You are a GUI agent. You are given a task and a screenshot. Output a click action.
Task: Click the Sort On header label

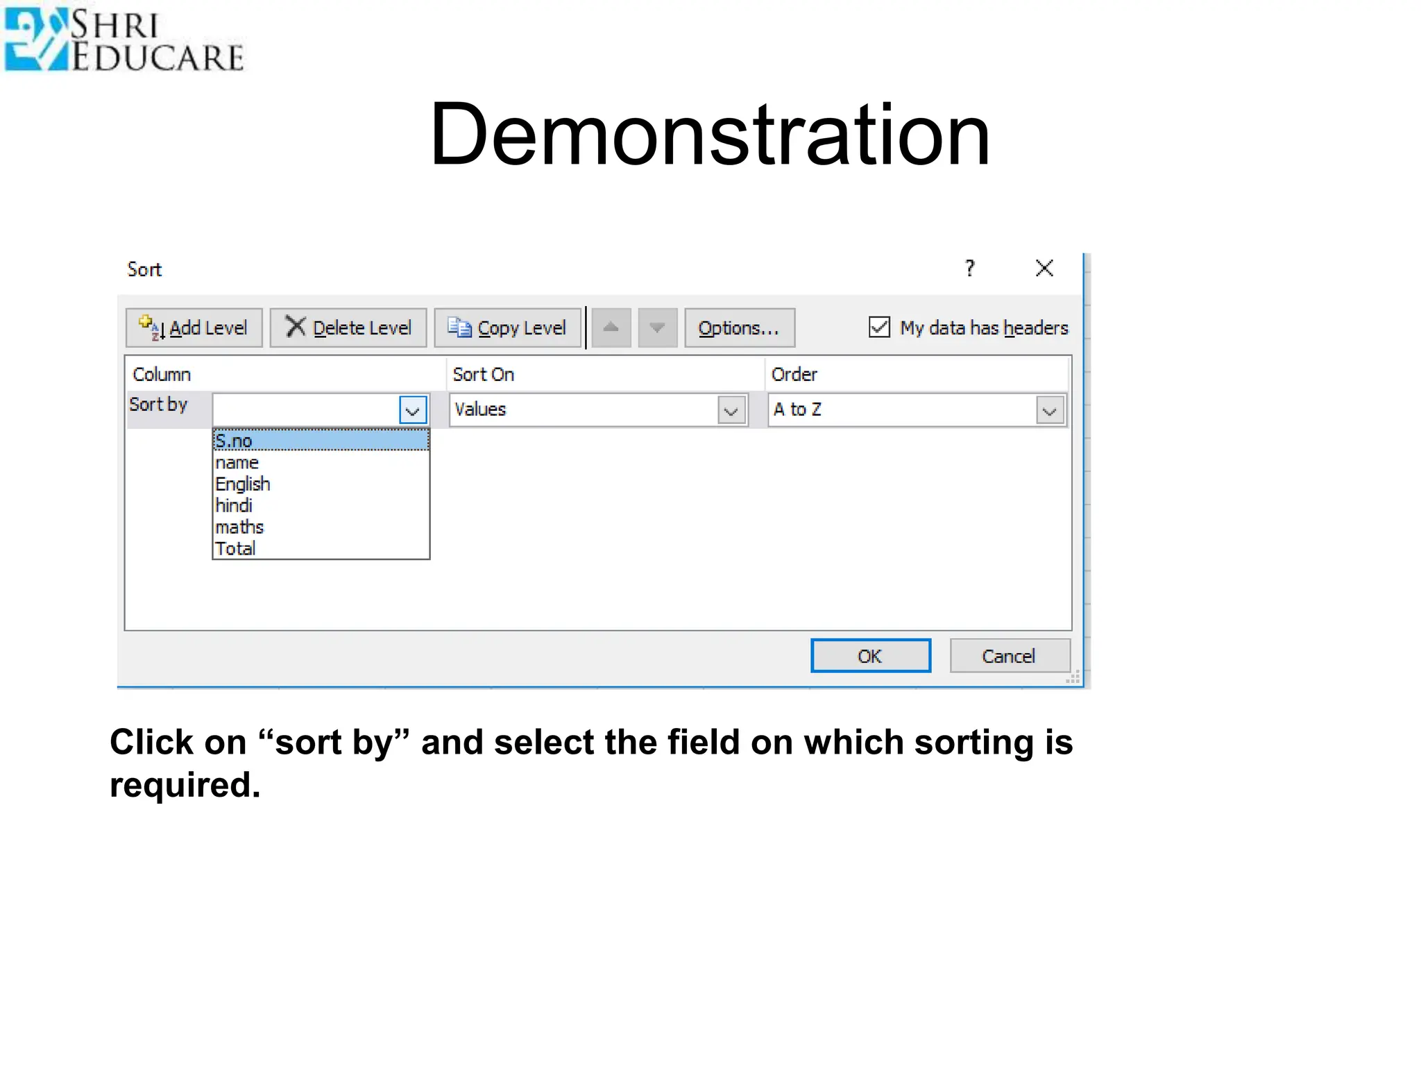tap(484, 374)
